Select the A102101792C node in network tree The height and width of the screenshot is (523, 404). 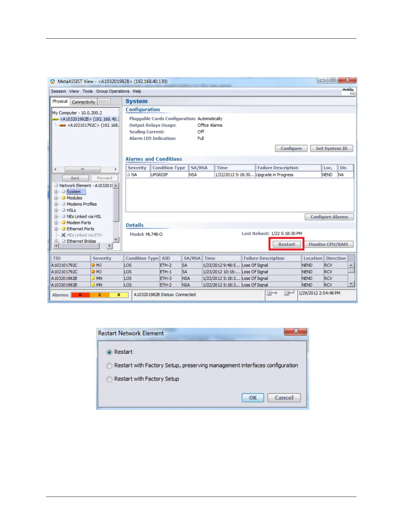93,125
